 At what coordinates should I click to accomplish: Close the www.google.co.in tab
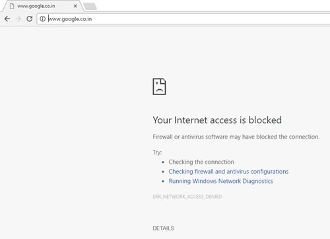coord(75,6)
